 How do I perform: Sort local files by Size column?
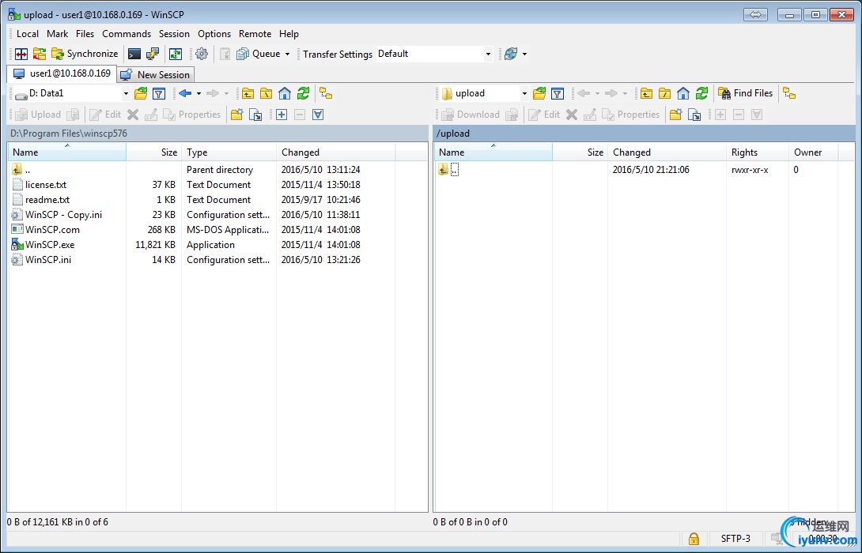(x=154, y=152)
